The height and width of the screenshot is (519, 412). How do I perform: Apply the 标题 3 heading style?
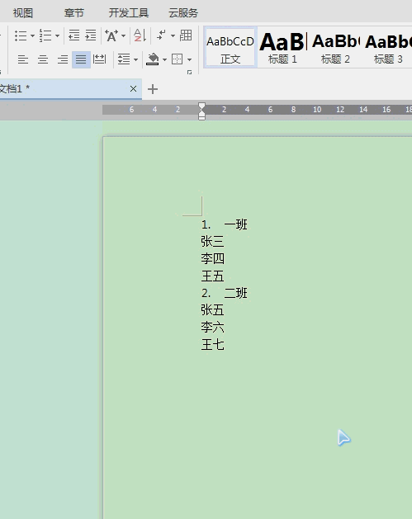click(388, 47)
